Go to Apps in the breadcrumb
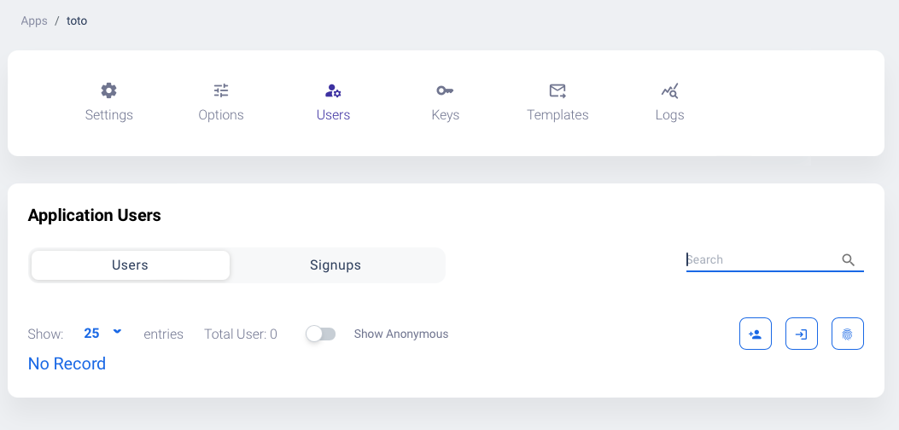The height and width of the screenshot is (430, 899). 34,20
